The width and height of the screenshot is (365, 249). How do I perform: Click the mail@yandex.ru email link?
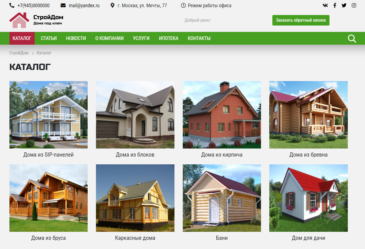pyautogui.click(x=84, y=6)
